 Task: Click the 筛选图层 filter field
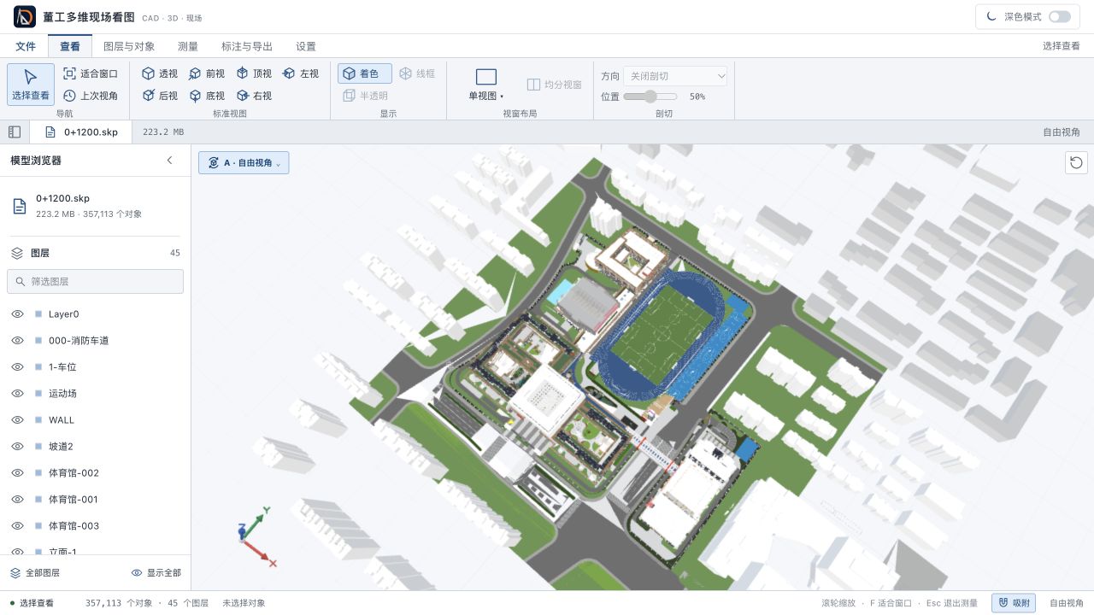[95, 281]
